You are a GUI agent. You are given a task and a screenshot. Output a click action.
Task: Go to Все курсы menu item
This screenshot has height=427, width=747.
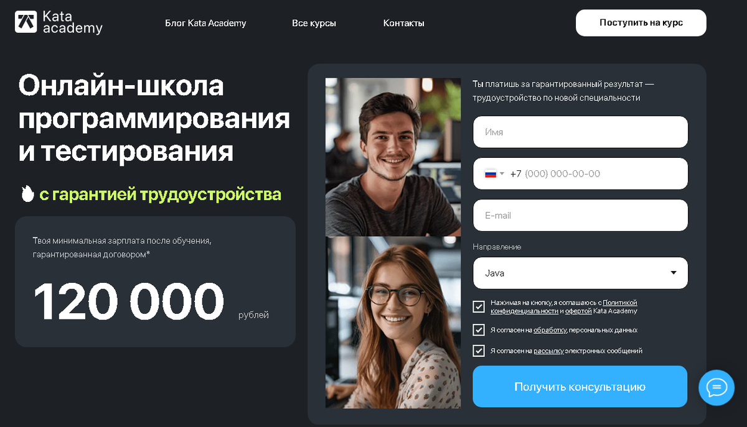pyautogui.click(x=314, y=23)
